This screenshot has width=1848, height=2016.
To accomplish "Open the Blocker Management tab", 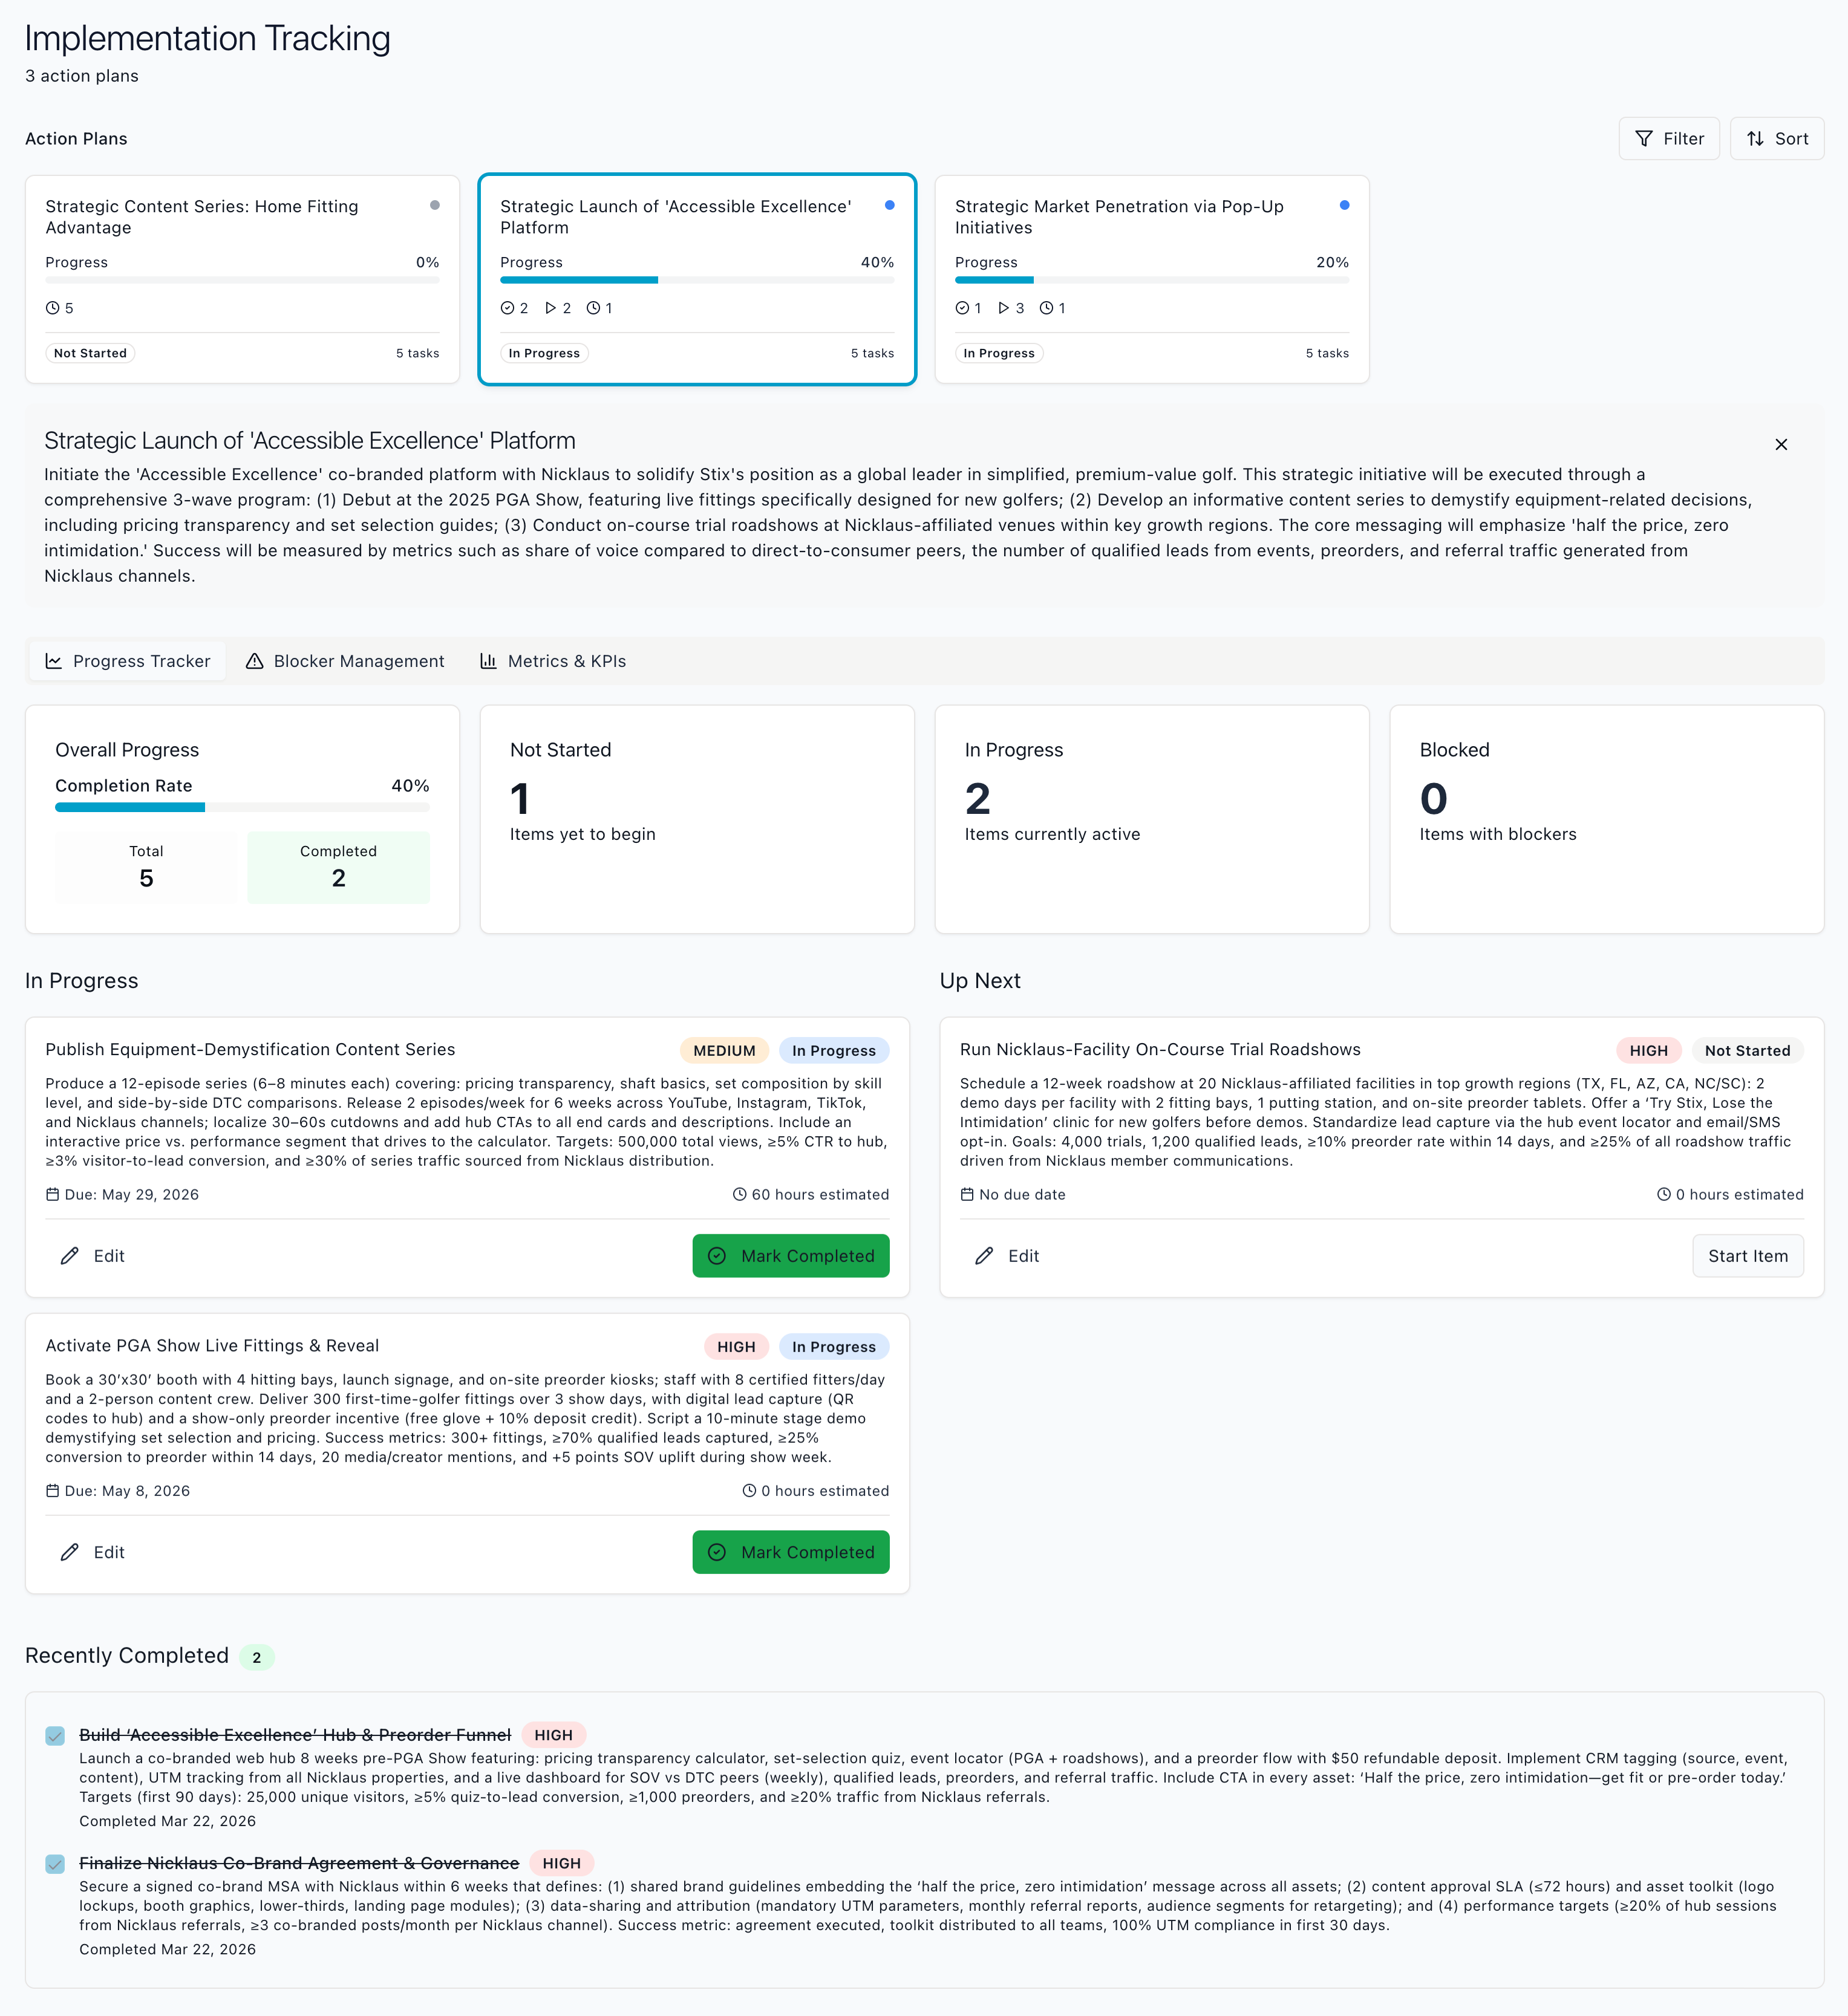I will tap(344, 661).
